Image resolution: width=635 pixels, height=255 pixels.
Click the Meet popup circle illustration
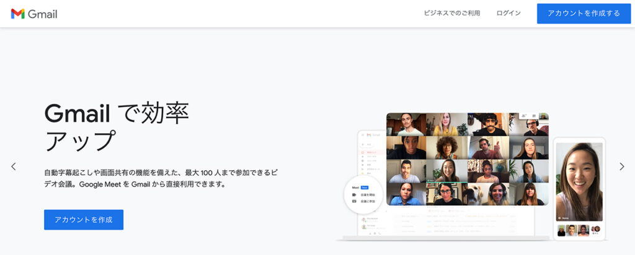point(363,194)
